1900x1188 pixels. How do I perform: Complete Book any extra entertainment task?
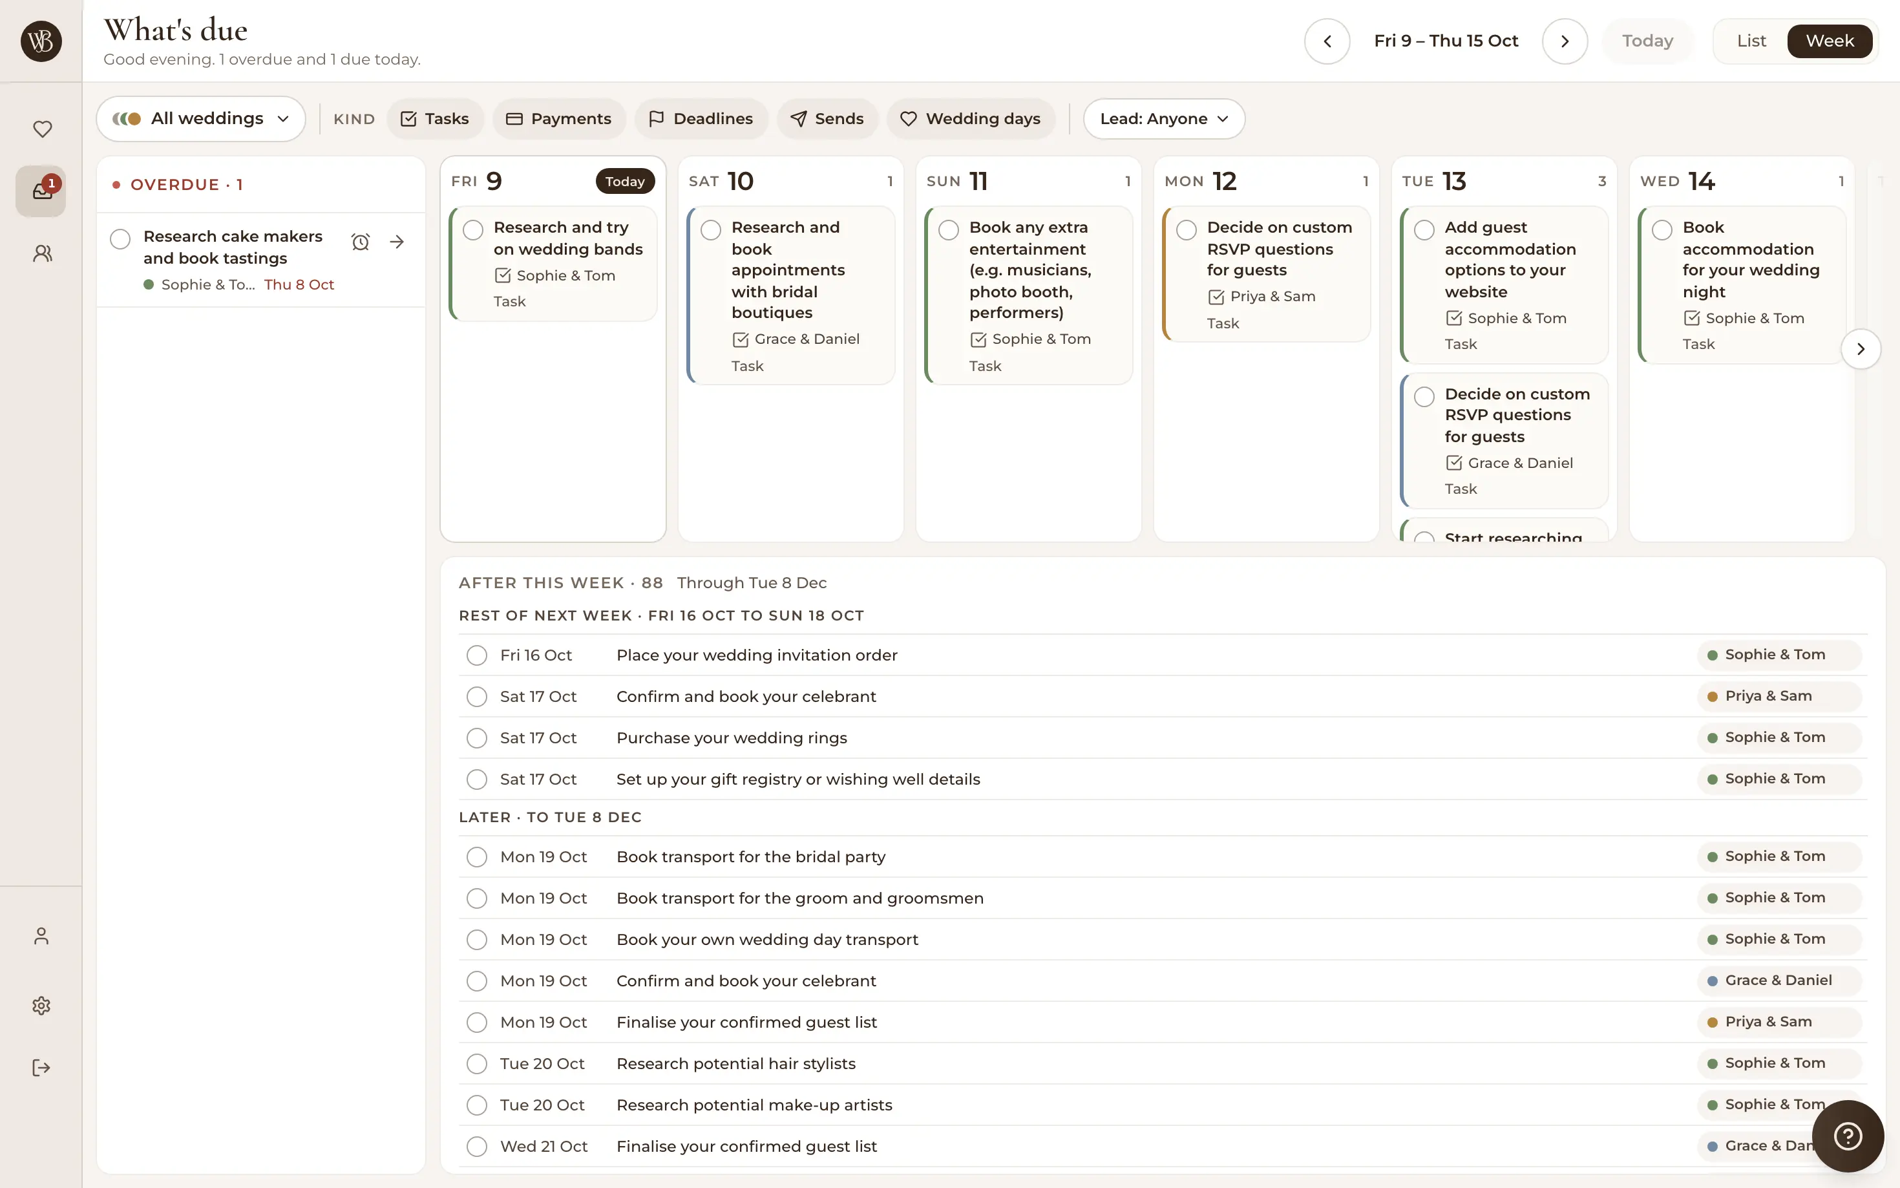pyautogui.click(x=949, y=229)
